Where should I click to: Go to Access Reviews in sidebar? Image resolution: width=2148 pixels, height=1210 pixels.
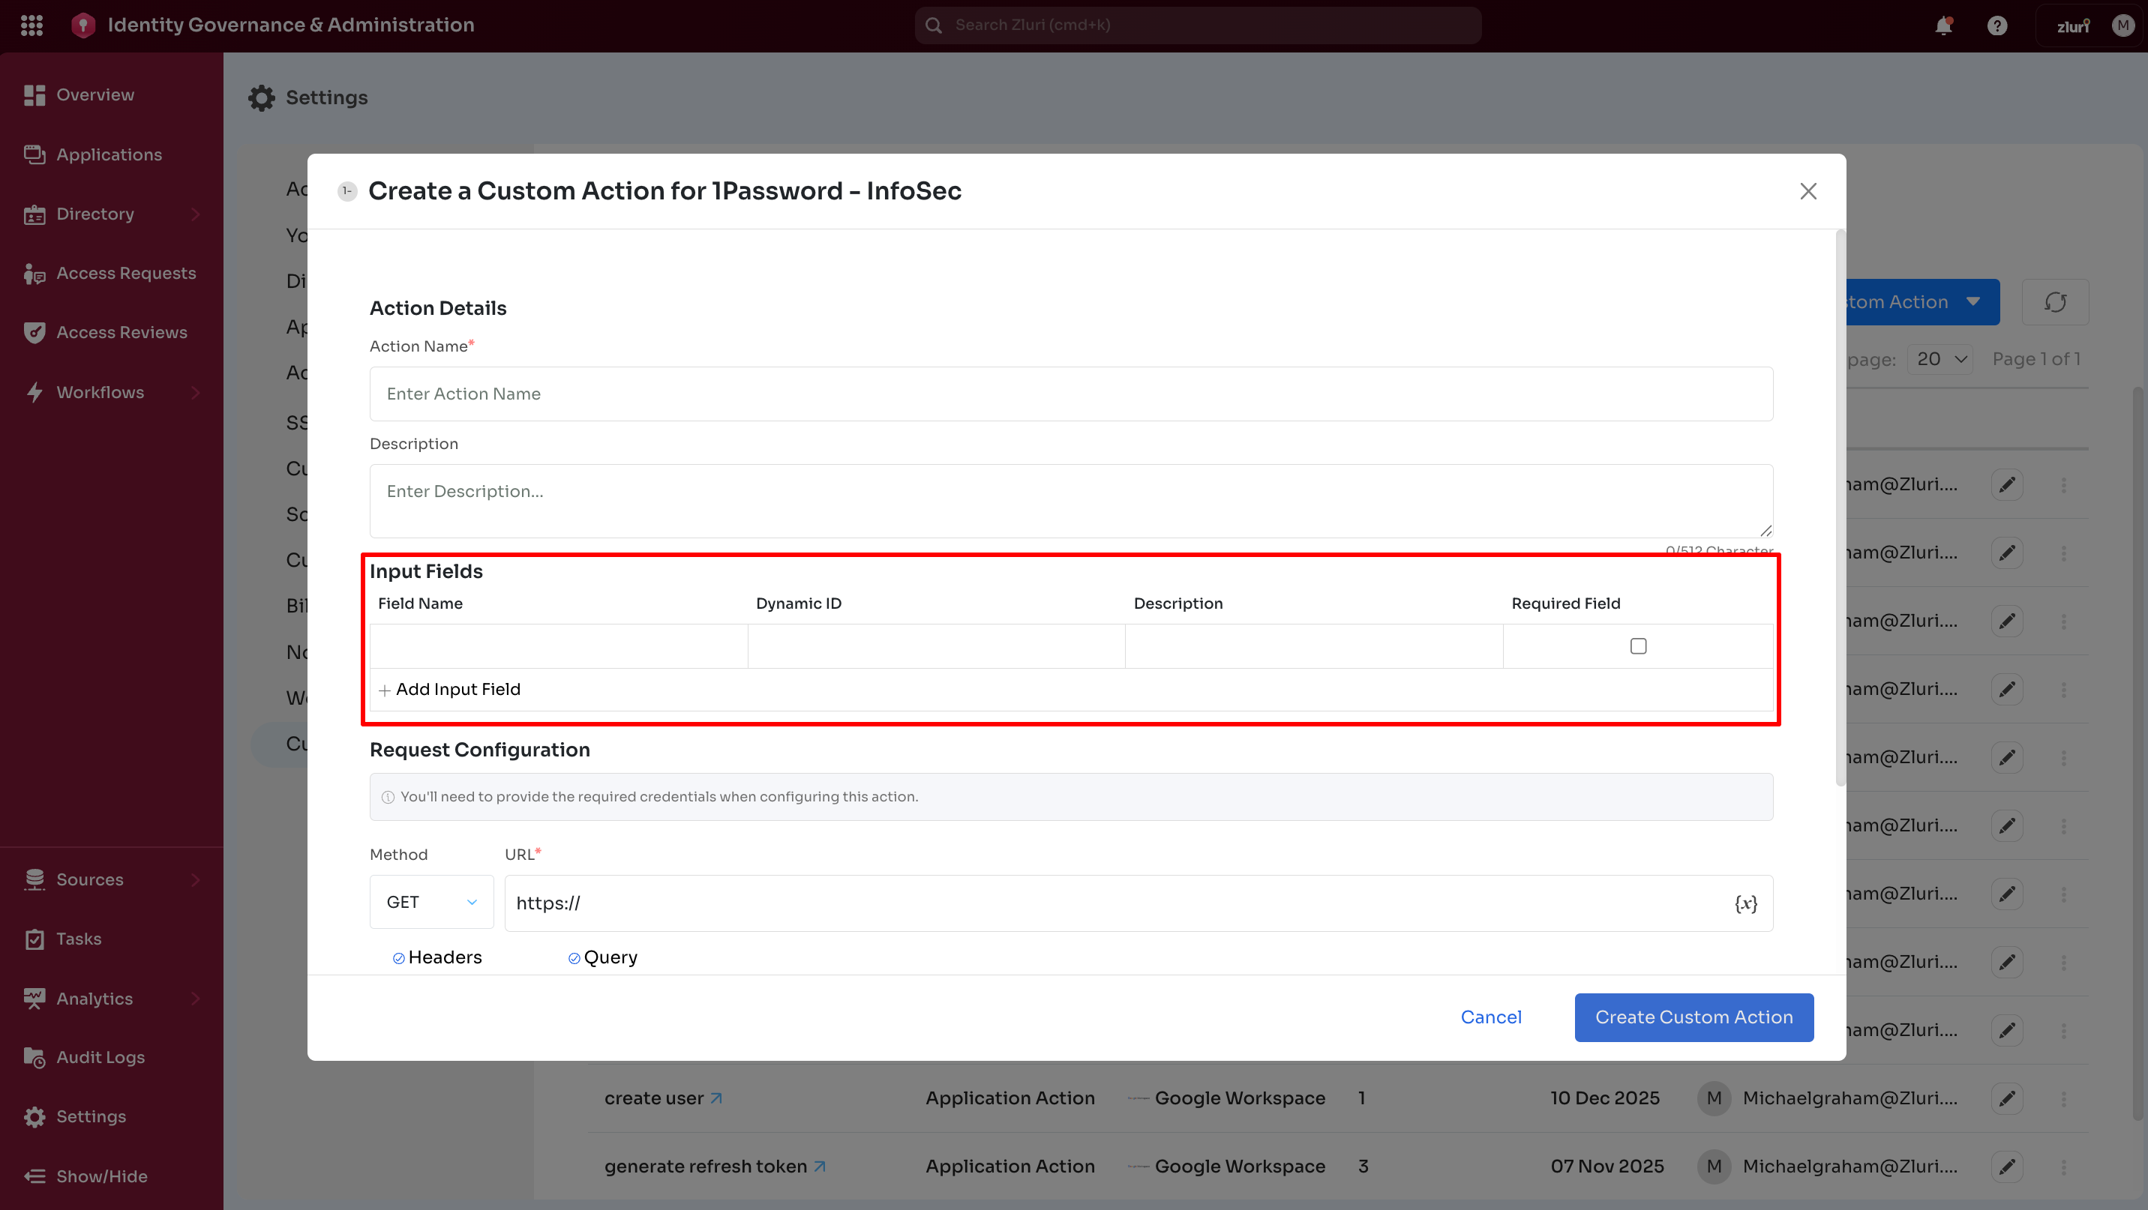click(x=121, y=333)
